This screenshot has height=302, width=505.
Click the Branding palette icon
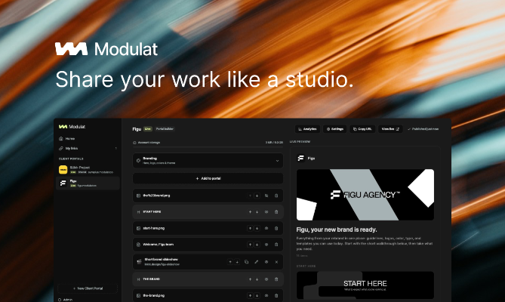tap(138, 160)
